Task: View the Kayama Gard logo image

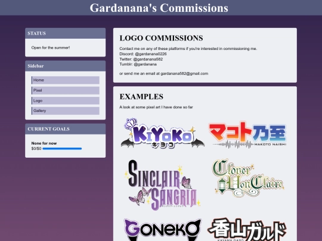Action: click(x=247, y=230)
